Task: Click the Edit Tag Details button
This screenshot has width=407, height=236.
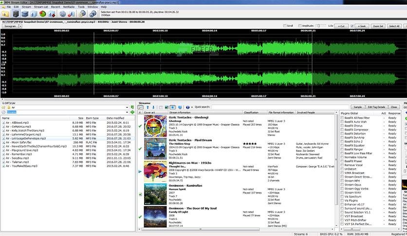Action: coord(376,107)
